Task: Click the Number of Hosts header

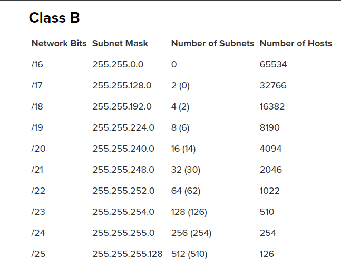Action: 296,44
